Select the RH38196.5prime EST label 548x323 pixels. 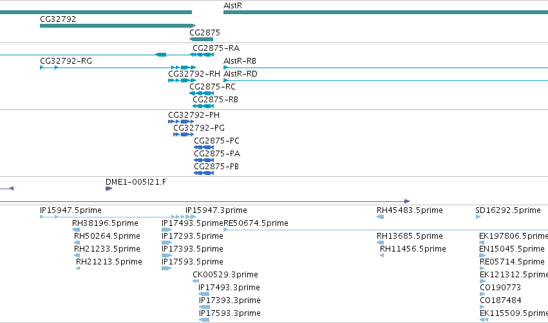(x=105, y=223)
